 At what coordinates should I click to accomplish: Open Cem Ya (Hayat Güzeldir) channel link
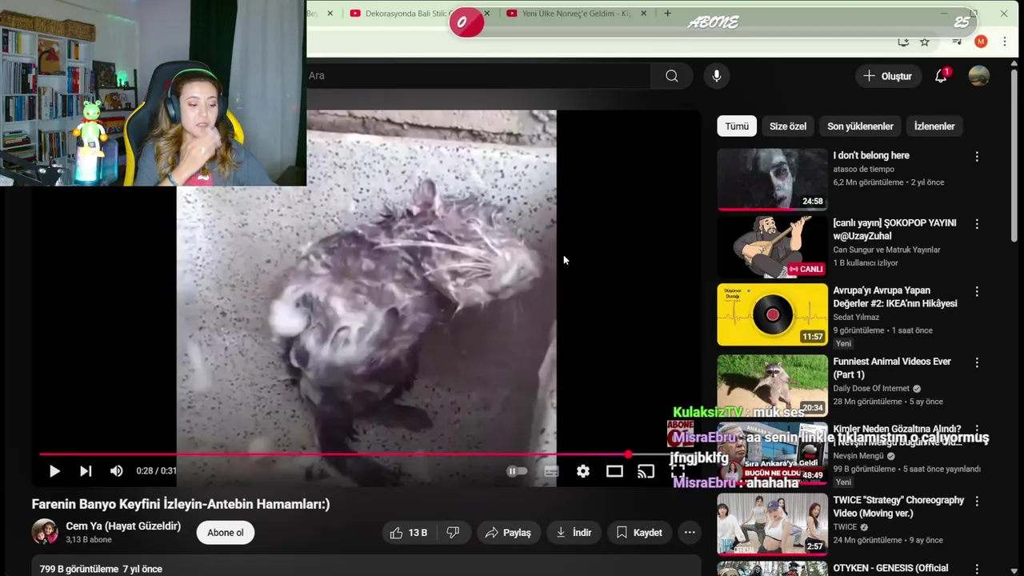tap(123, 526)
